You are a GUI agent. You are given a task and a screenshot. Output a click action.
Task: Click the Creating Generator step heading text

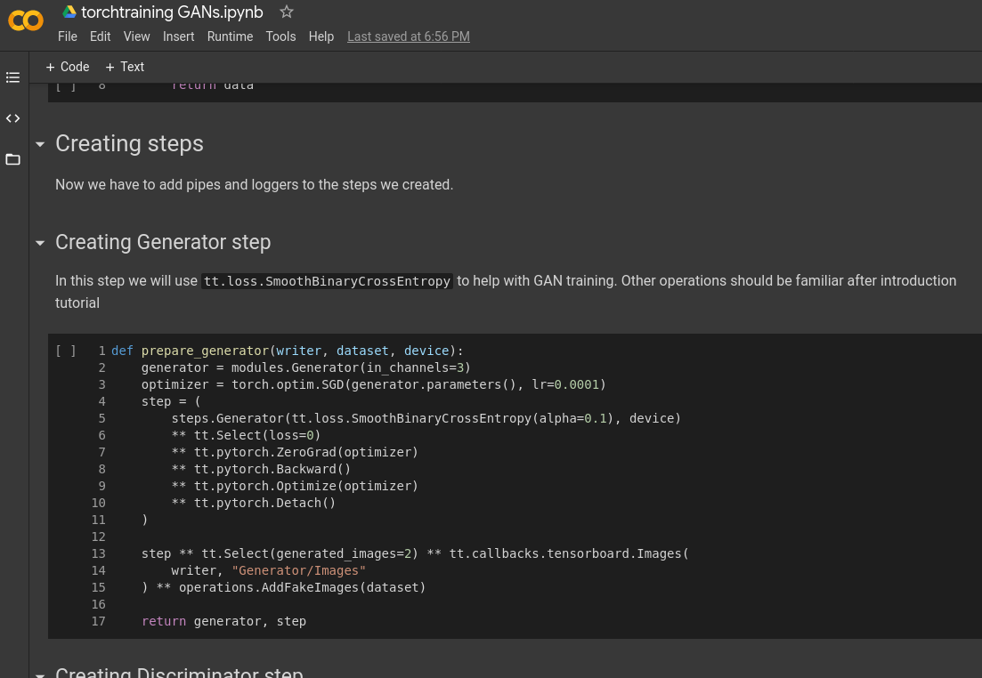pyautogui.click(x=163, y=242)
